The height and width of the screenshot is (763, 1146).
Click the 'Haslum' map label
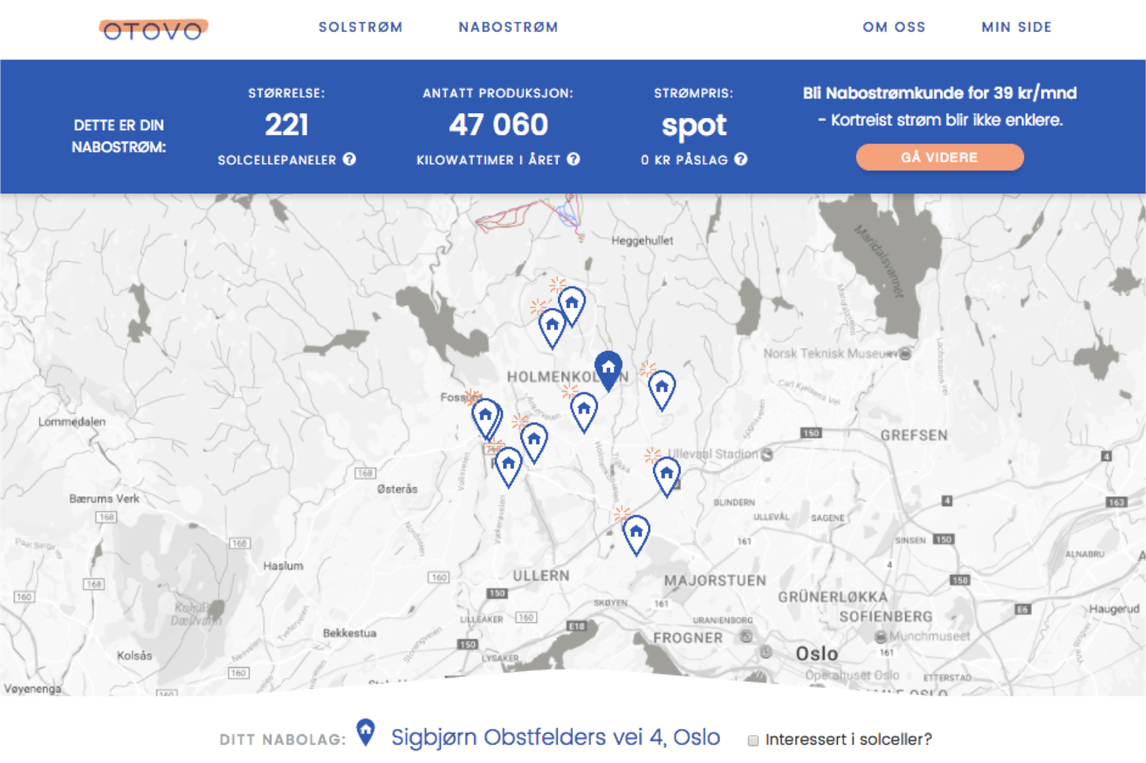coord(283,566)
